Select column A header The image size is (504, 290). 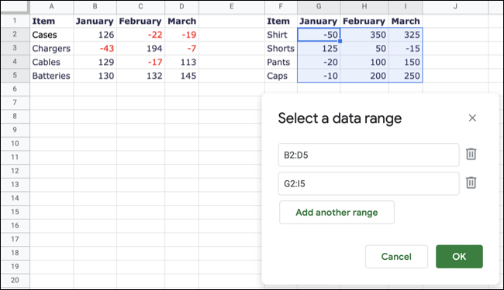click(51, 7)
